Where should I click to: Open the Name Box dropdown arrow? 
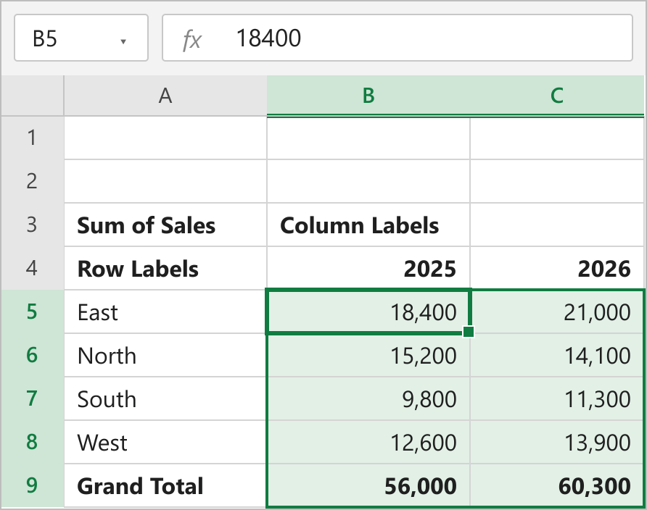click(123, 41)
